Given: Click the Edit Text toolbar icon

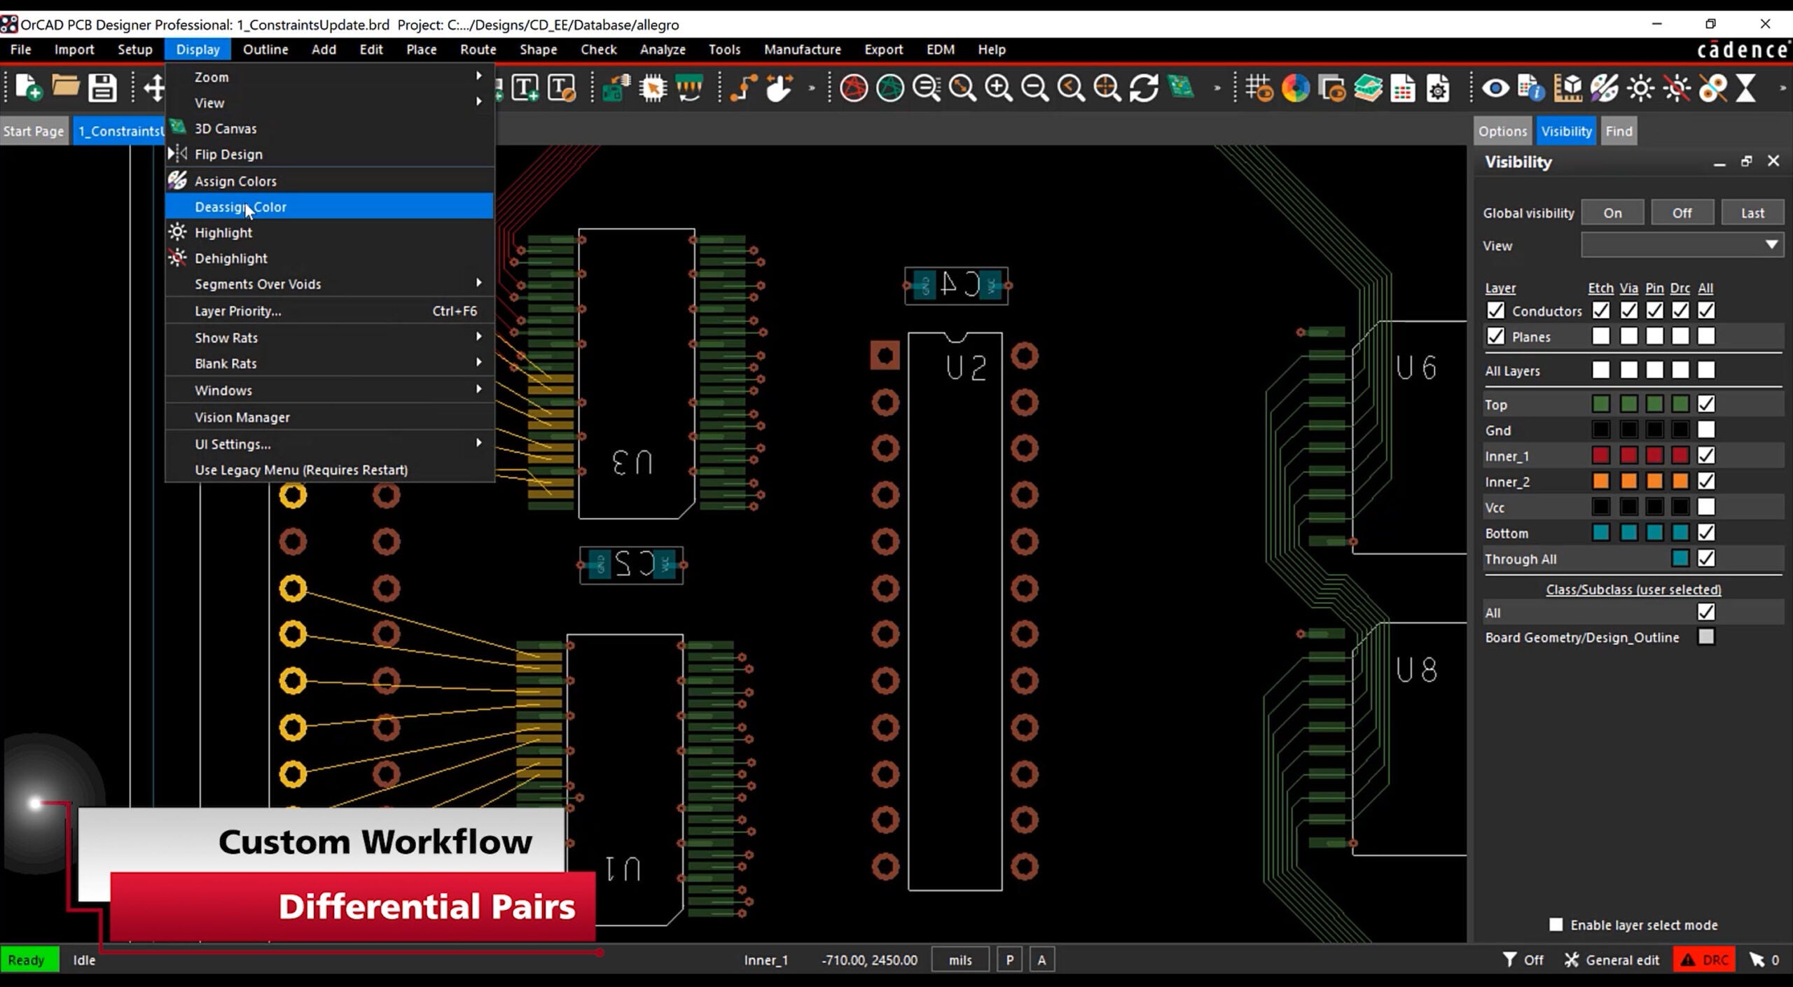Looking at the screenshot, I should [x=562, y=88].
